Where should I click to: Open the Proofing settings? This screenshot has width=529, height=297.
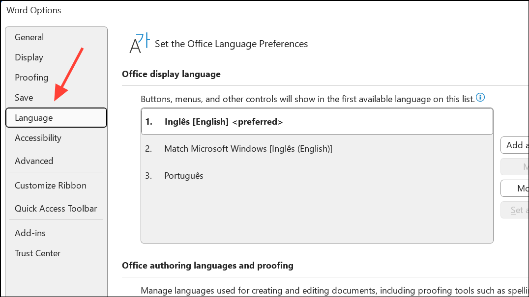click(x=31, y=77)
